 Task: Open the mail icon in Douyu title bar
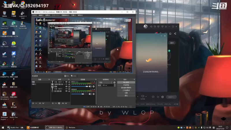click(155, 27)
